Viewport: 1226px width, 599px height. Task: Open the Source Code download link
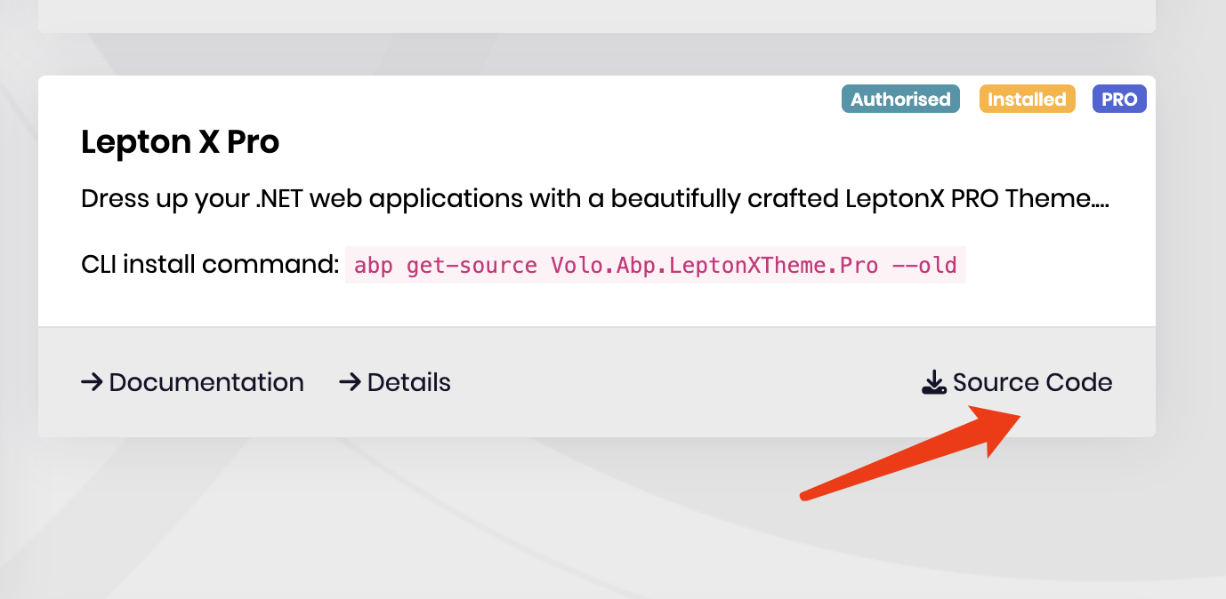tap(1032, 383)
